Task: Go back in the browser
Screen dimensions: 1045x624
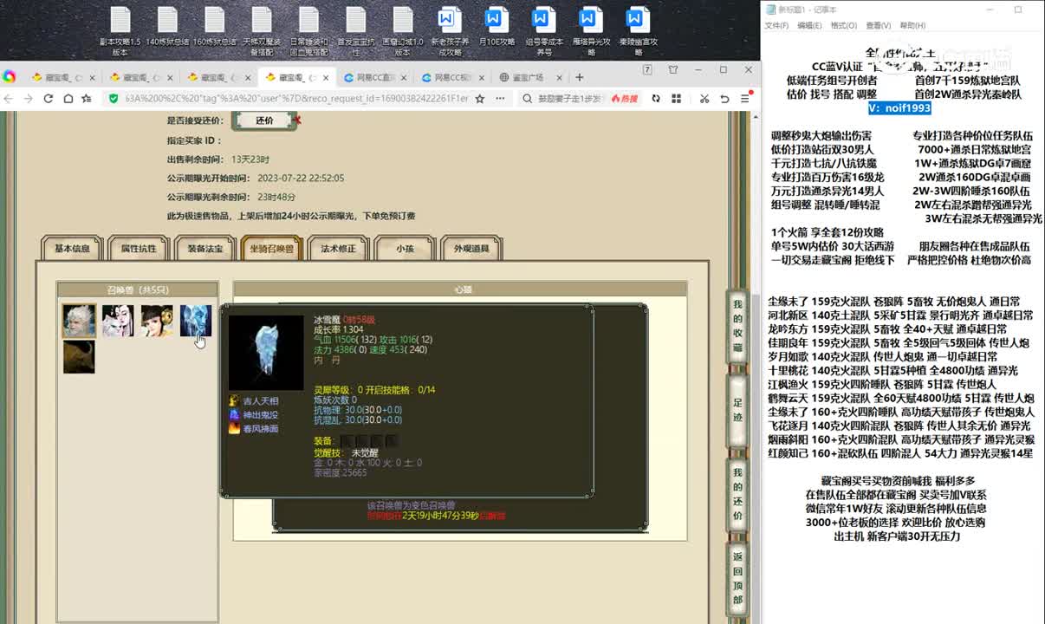Action: point(10,99)
